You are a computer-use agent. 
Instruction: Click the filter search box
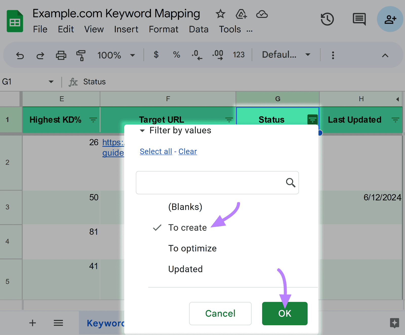pos(217,183)
